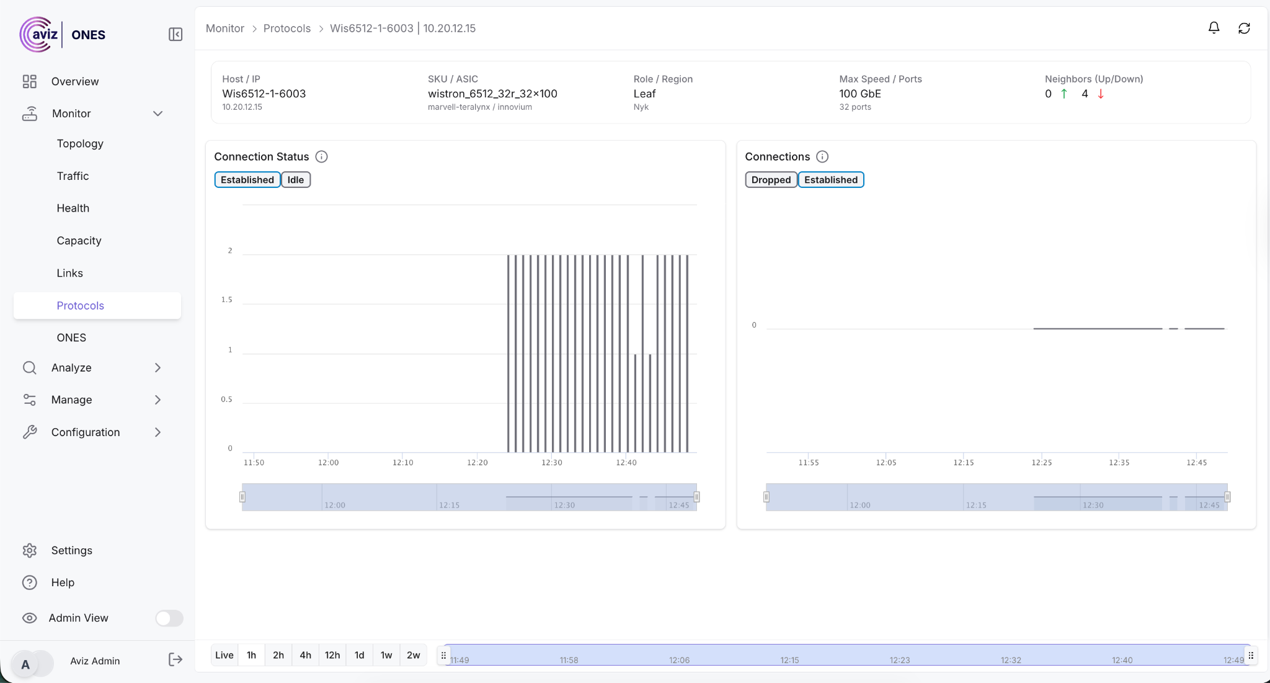Screen dimensions: 1270x683
Task: Click the Protocols breadcrumb link
Action: coord(286,28)
